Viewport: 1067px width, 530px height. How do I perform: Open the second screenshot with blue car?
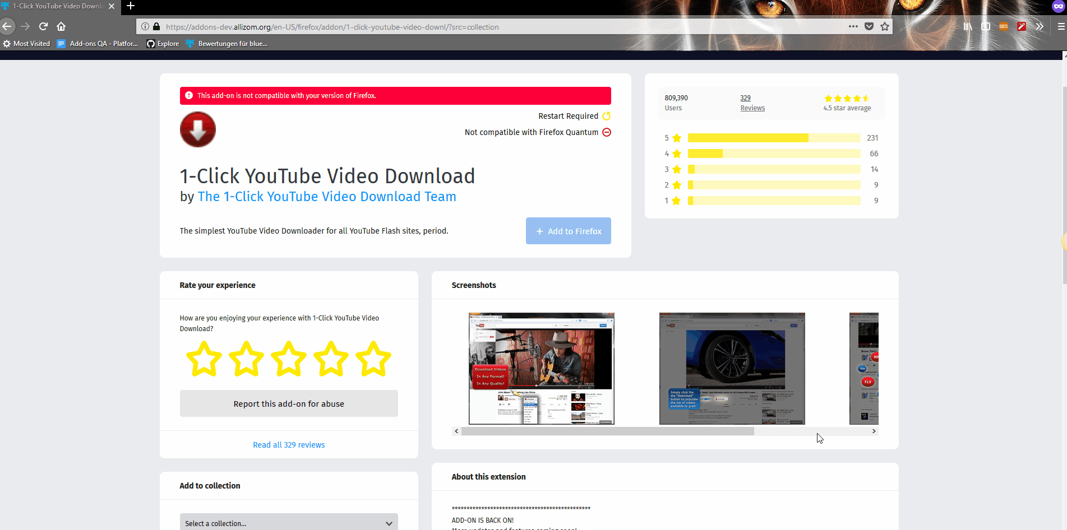tap(732, 369)
